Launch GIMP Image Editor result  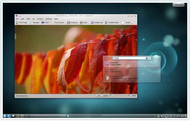(x=132, y=71)
